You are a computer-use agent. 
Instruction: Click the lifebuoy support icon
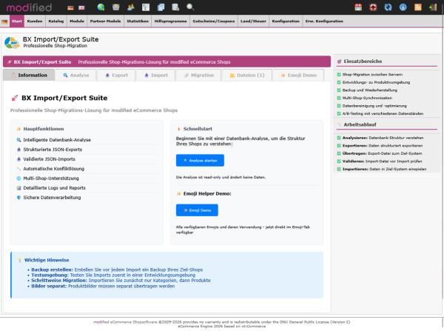click(x=373, y=7)
